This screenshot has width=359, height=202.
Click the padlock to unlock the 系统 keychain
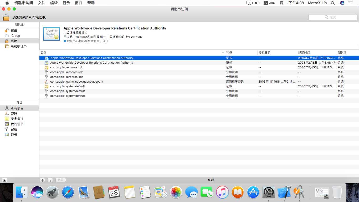6,17
